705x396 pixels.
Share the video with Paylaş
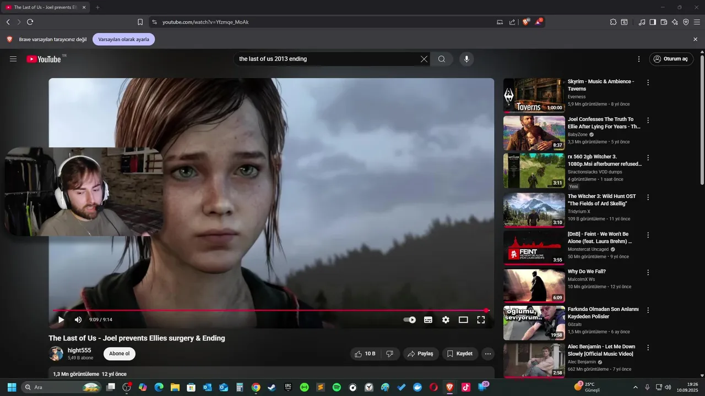click(420, 354)
